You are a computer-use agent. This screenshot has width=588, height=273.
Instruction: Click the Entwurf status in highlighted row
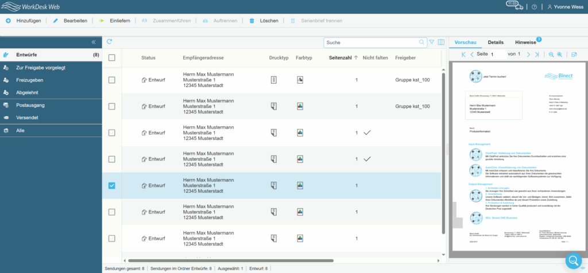[x=153, y=185]
